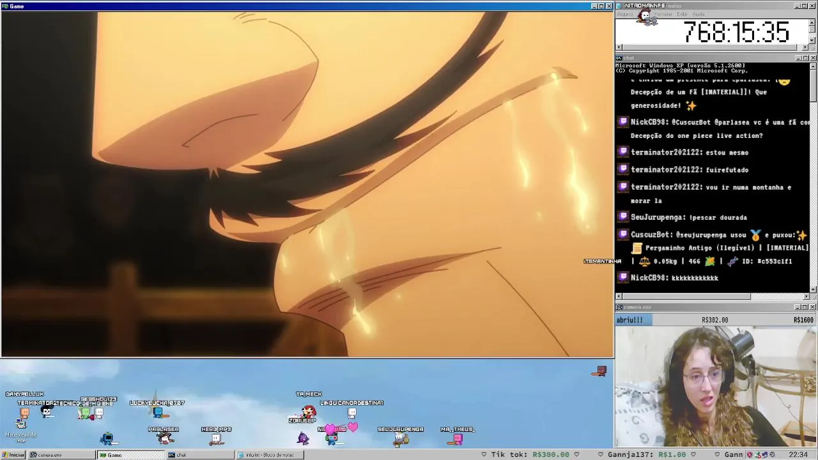Click the chat horizontal scrollbar thumb
The height and width of the screenshot is (460, 818).
click(686, 296)
